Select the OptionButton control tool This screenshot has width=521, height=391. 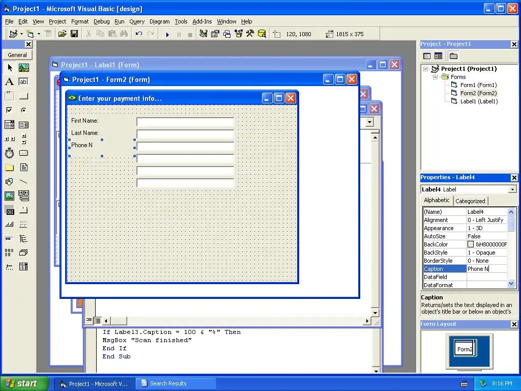point(23,110)
